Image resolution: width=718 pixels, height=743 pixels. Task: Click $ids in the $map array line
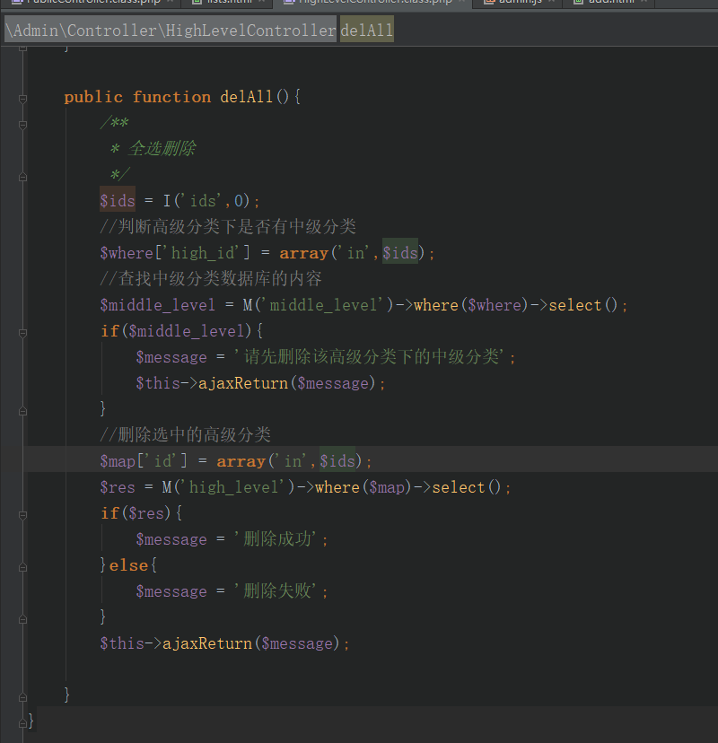coord(337,461)
